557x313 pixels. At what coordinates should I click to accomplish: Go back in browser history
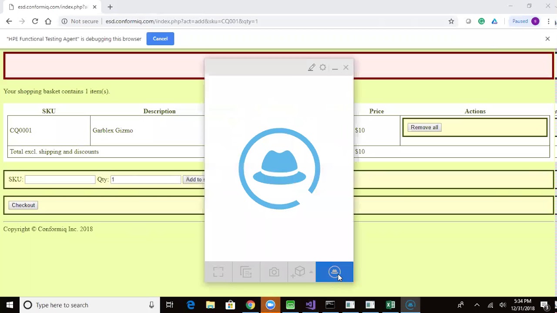click(x=9, y=21)
